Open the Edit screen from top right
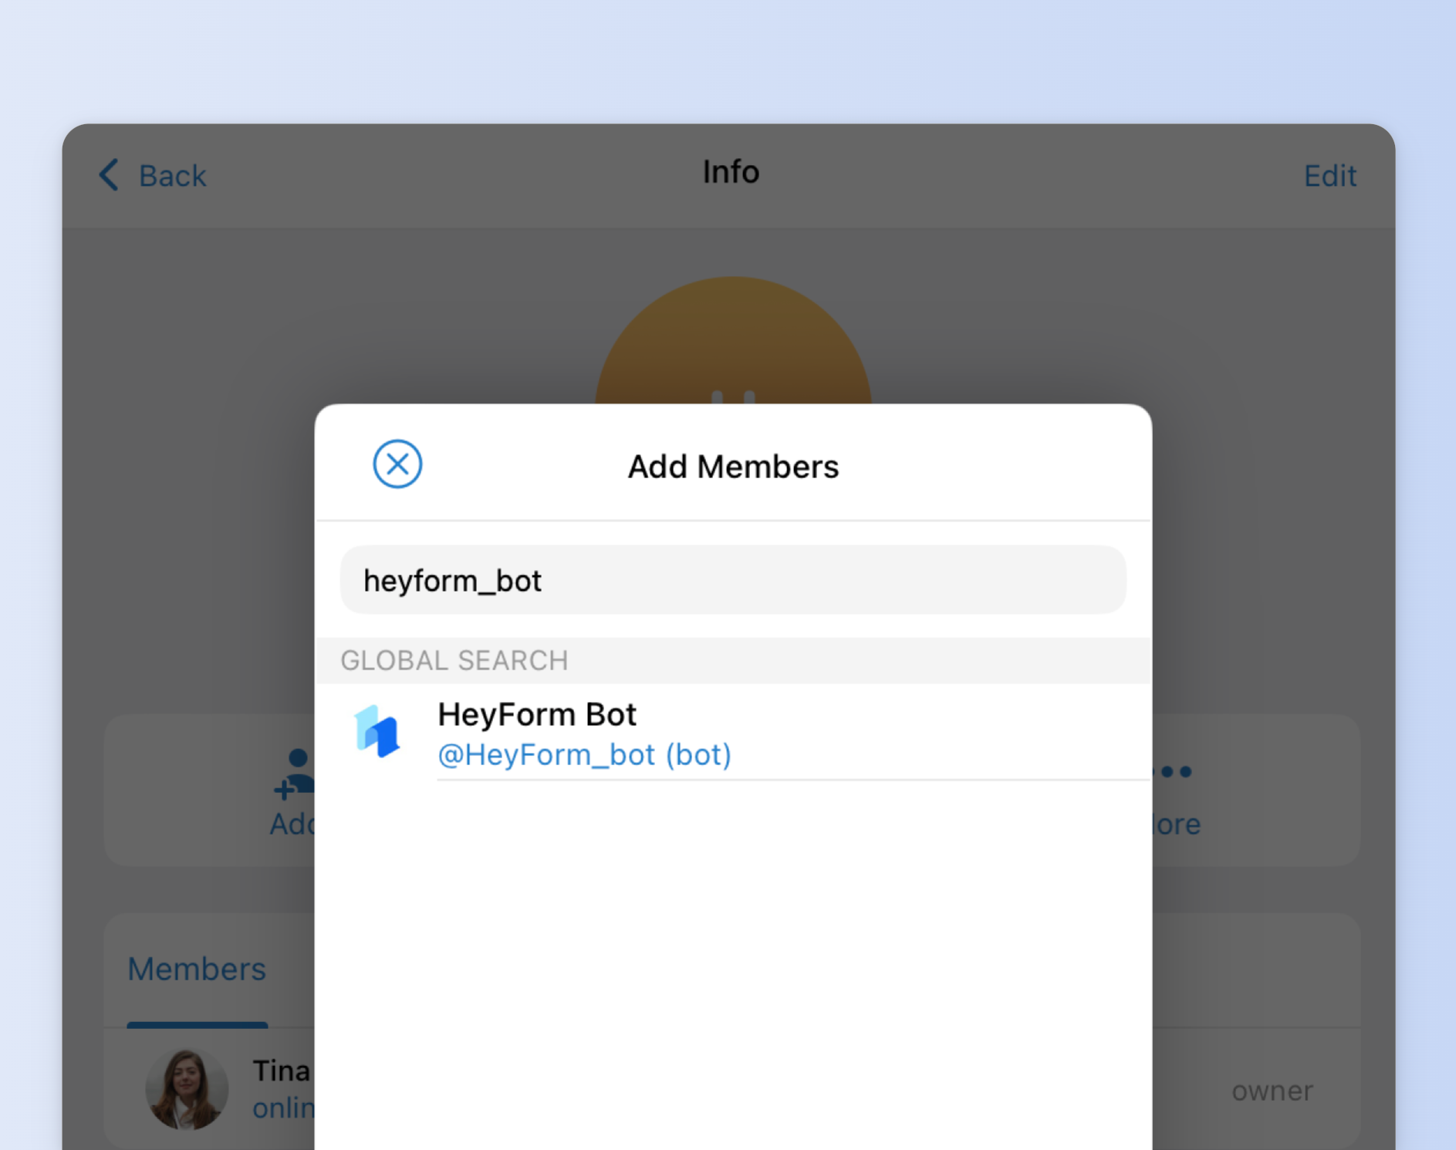Screen dimensions: 1456x1150 pyautogui.click(x=1329, y=176)
